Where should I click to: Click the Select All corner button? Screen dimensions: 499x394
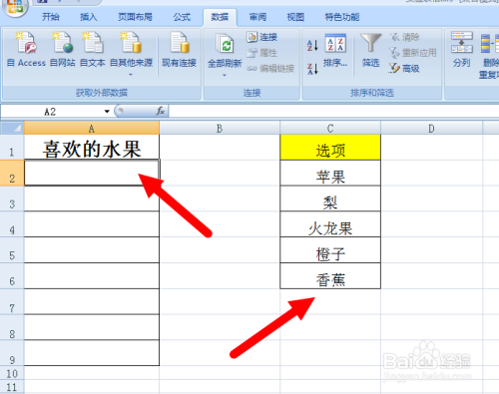[12, 128]
